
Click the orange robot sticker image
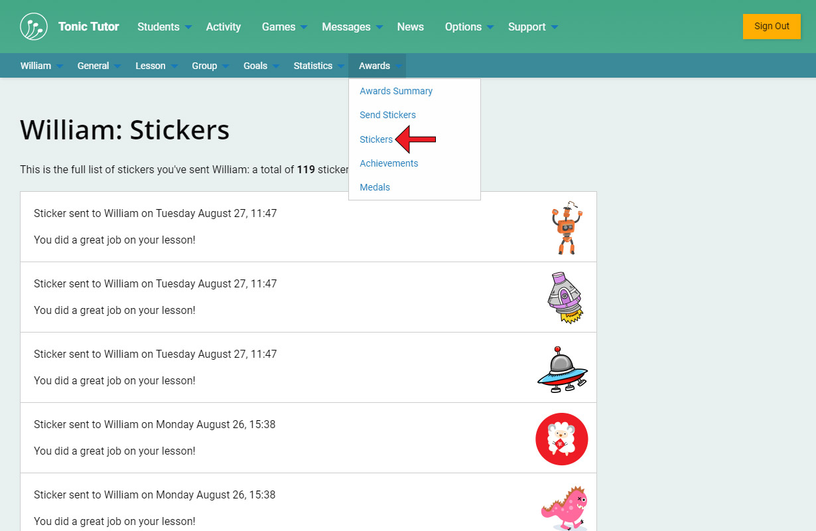pos(566,228)
